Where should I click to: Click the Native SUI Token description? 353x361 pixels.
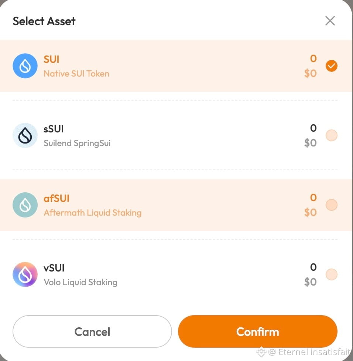76,74
